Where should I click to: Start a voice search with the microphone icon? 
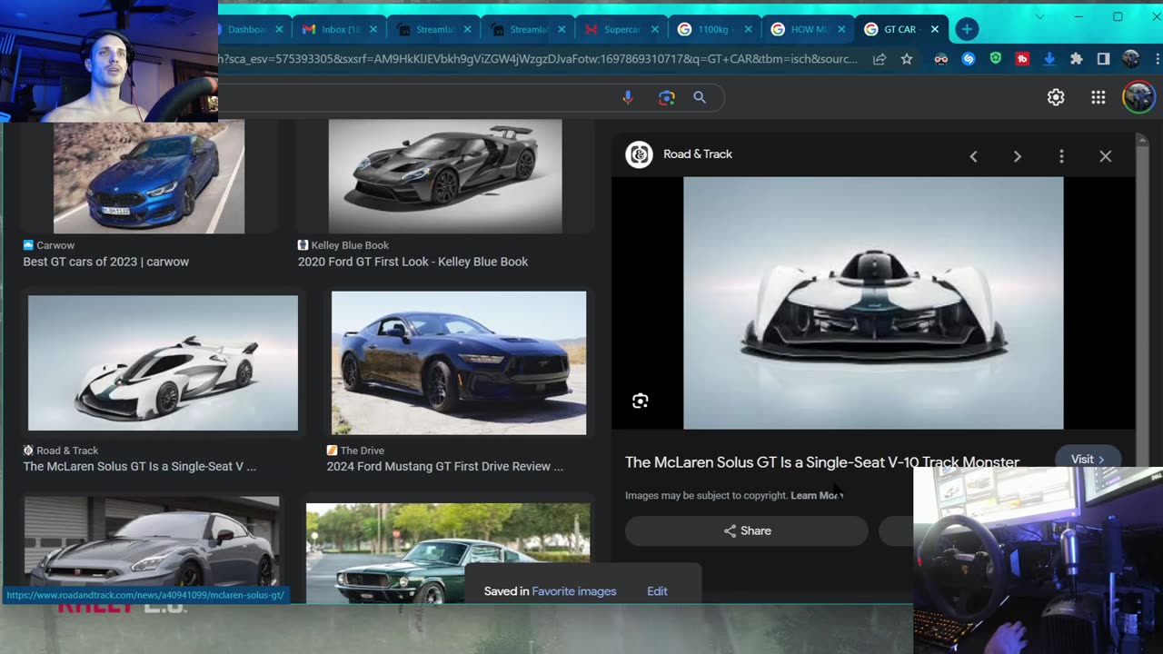click(627, 97)
